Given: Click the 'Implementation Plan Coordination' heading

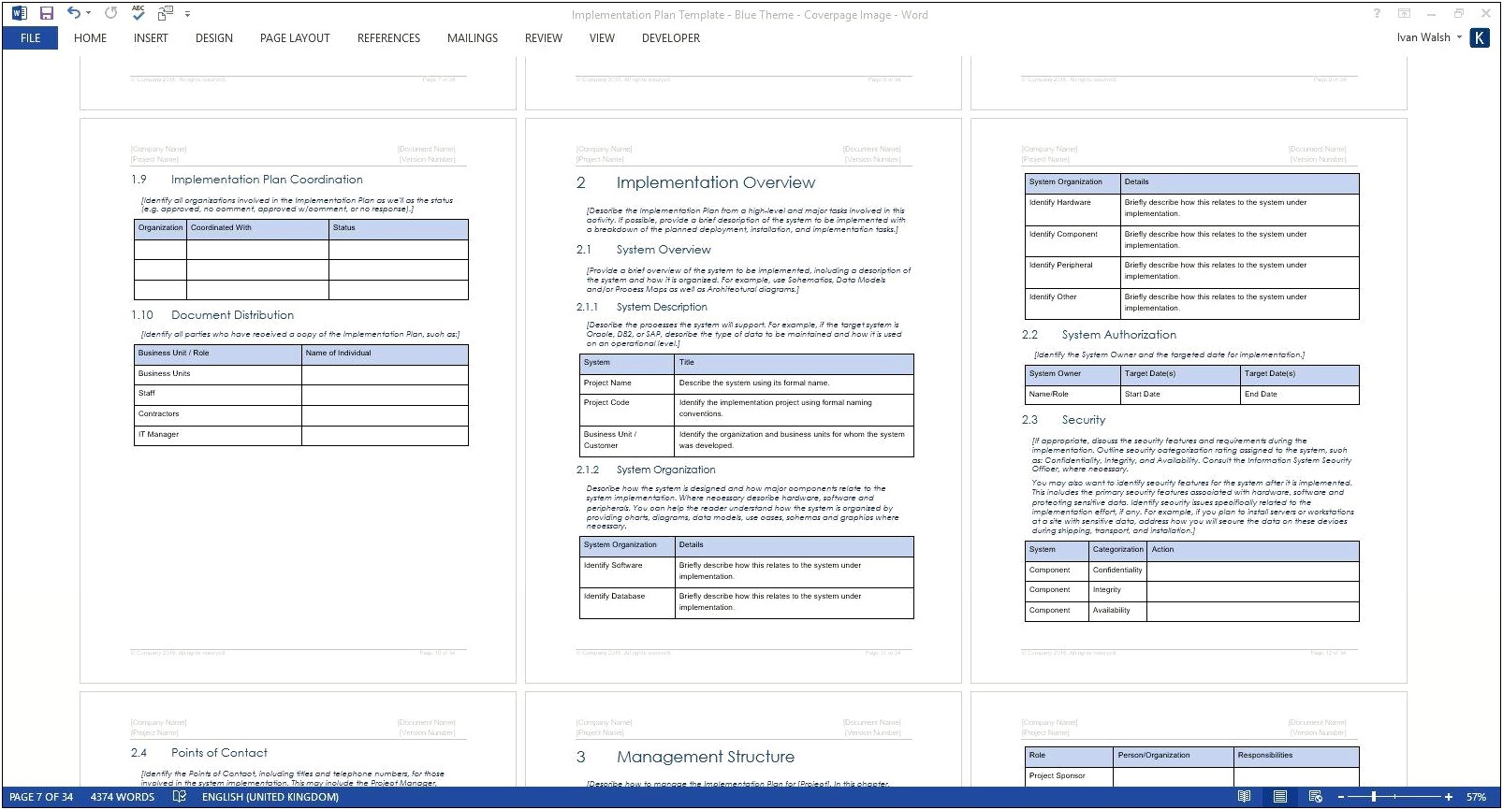Looking at the screenshot, I should tap(267, 180).
